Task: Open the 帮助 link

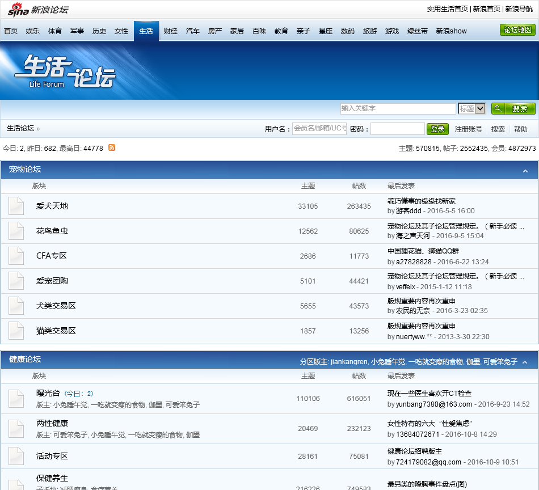Action: [520, 129]
